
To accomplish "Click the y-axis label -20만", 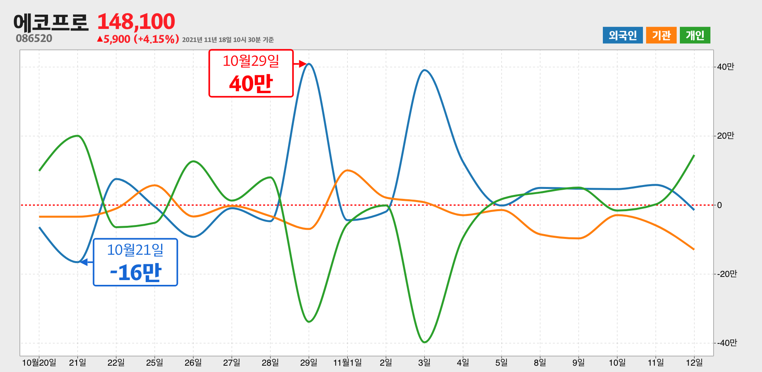I will tap(727, 274).
